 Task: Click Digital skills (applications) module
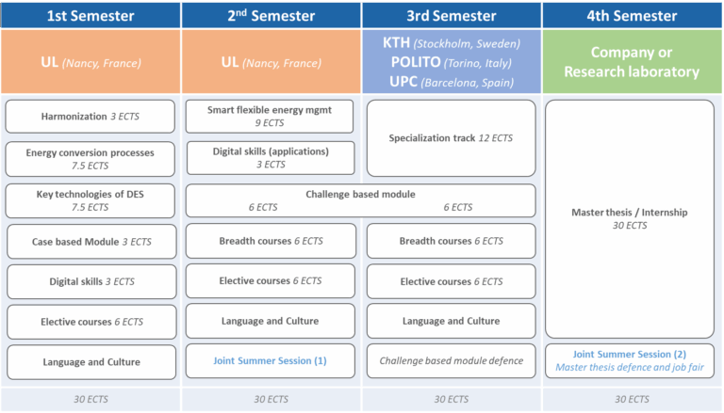coord(270,157)
